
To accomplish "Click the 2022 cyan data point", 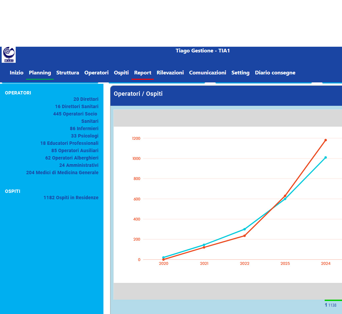I will 245,229.
